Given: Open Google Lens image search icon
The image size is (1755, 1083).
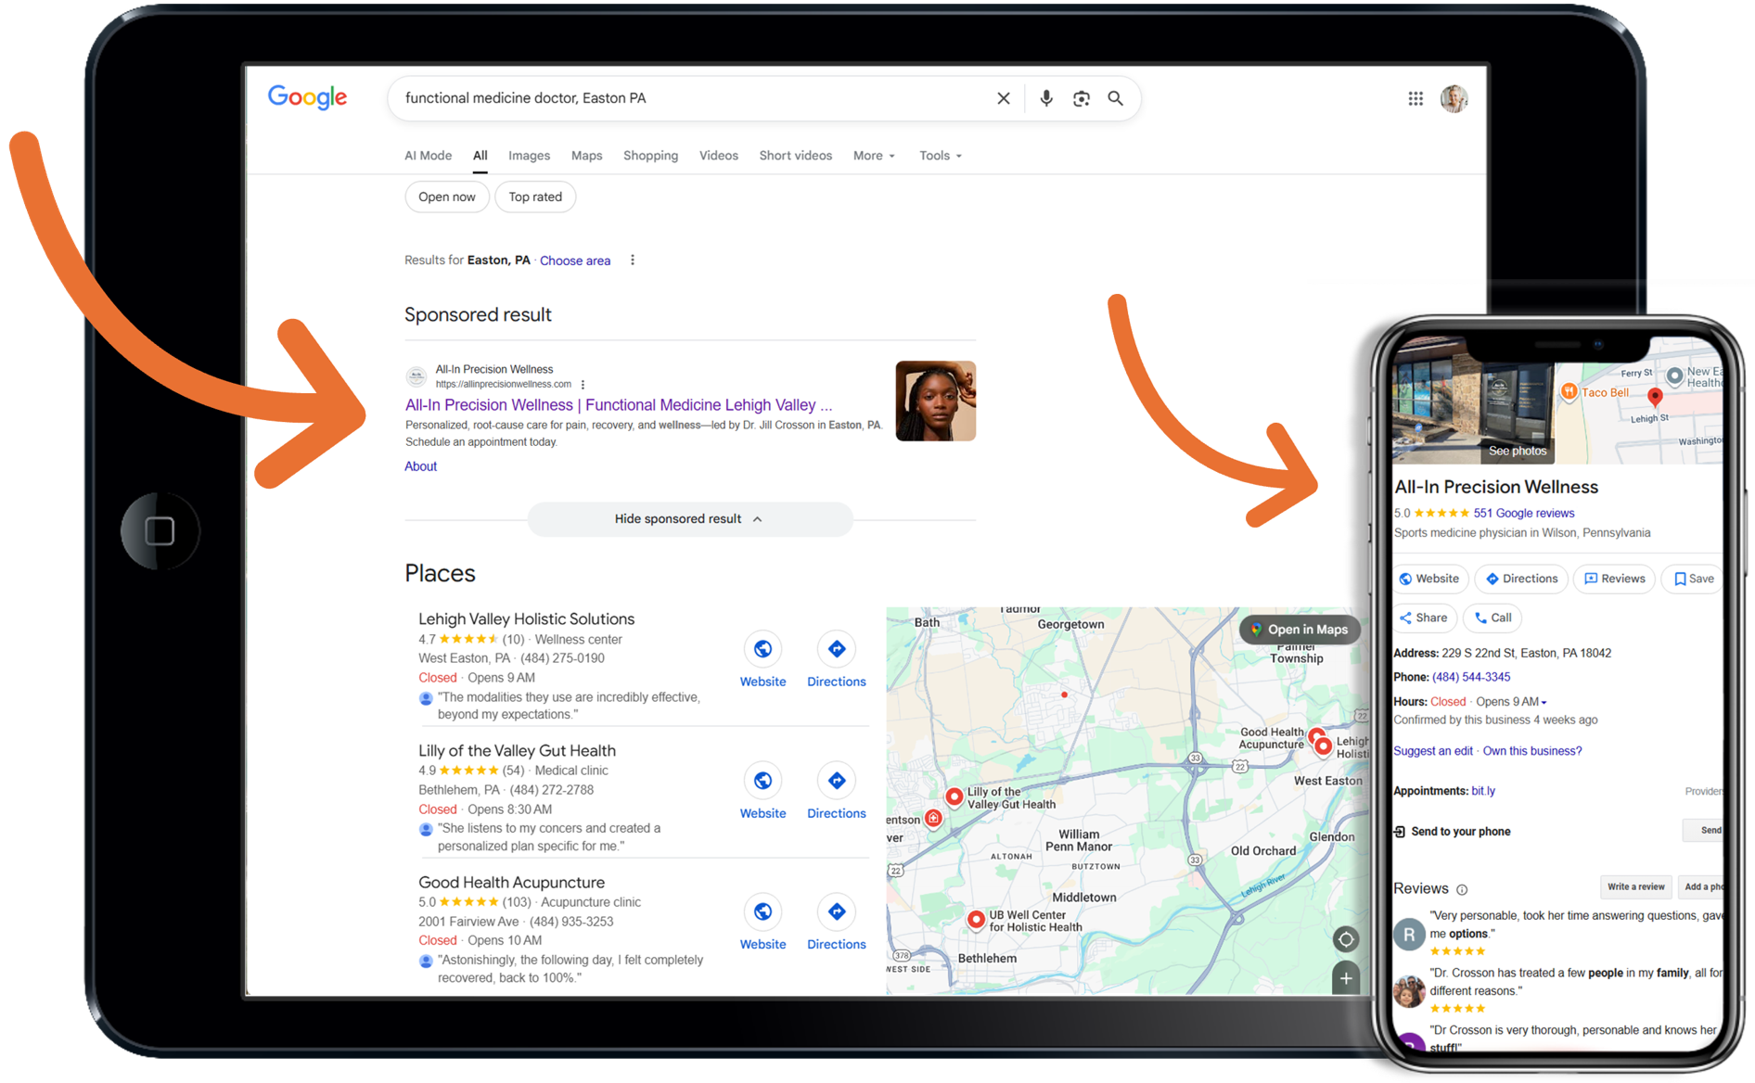Looking at the screenshot, I should 1081,98.
